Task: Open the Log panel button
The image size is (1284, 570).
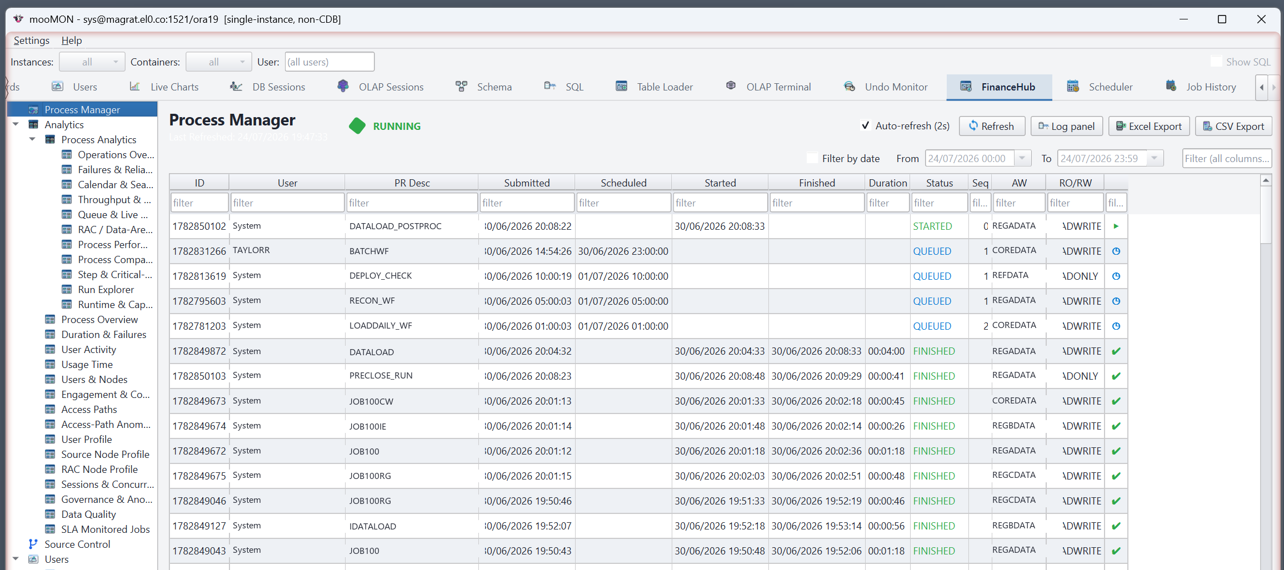Action: 1067,126
